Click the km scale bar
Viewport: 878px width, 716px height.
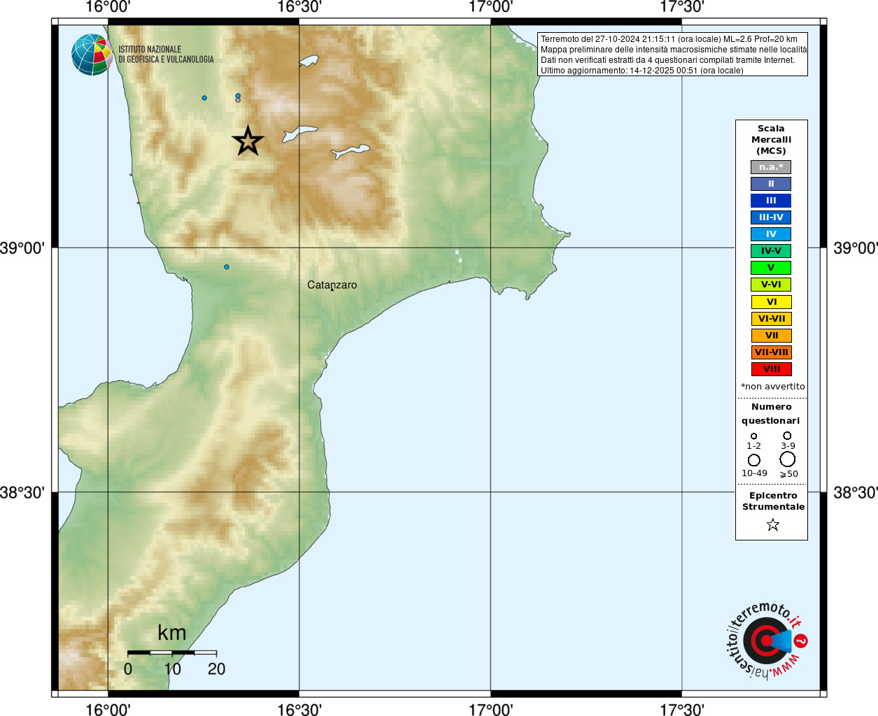click(x=172, y=652)
